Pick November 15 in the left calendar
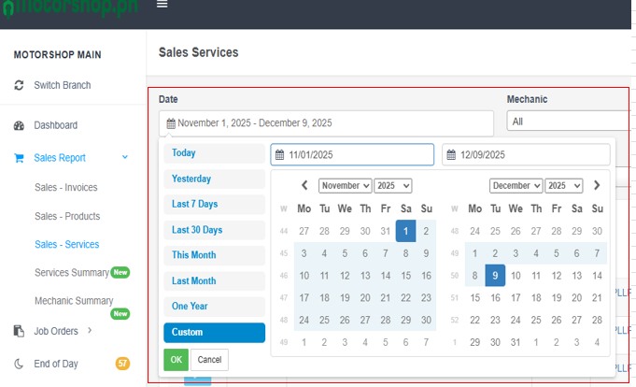This screenshot has width=636, height=387. [x=405, y=276]
